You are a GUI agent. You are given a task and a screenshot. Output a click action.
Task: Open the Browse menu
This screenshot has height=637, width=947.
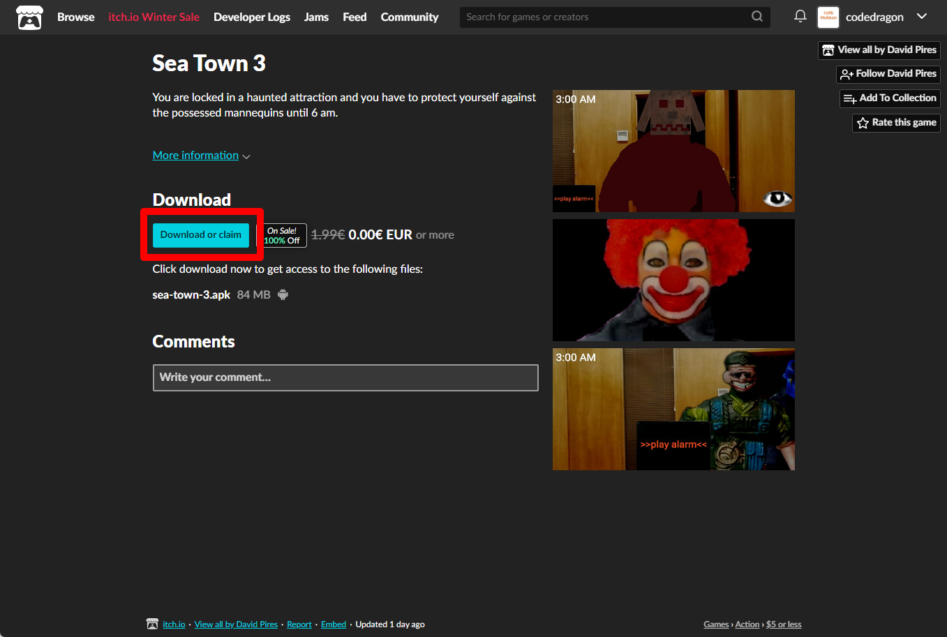[x=75, y=17]
